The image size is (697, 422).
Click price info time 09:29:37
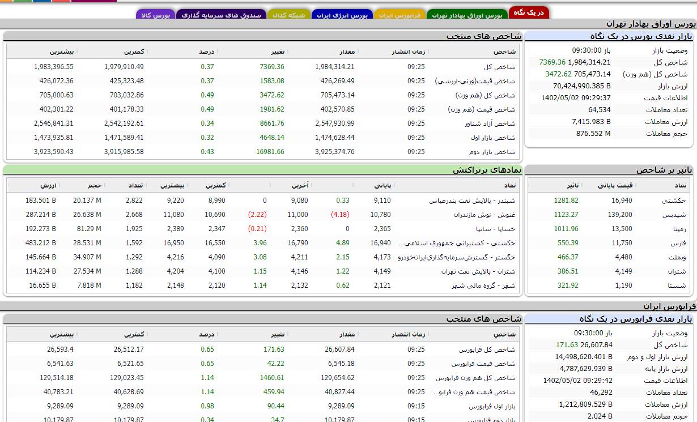(575, 98)
